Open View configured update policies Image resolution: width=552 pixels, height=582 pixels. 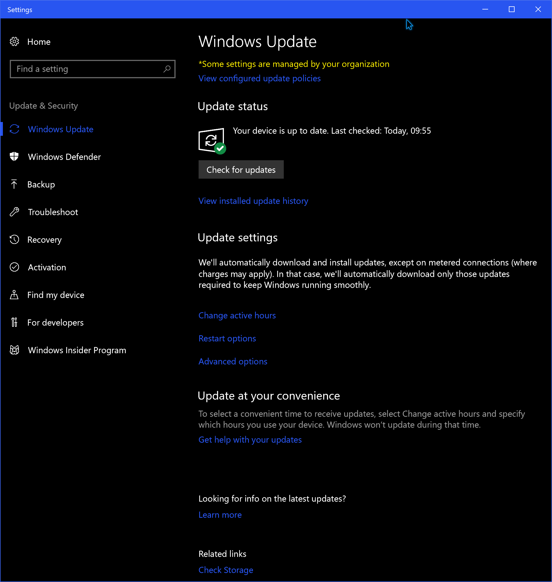point(259,78)
